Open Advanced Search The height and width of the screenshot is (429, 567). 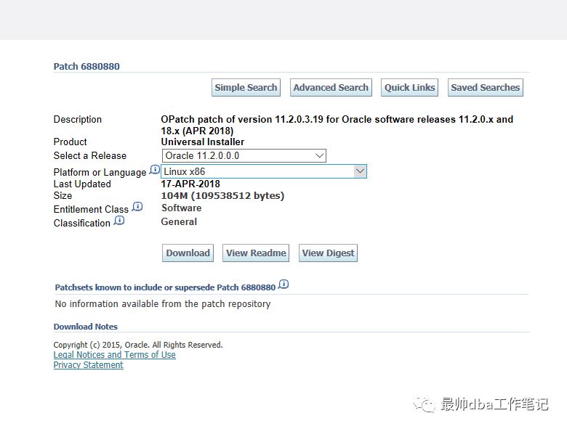[x=331, y=87]
